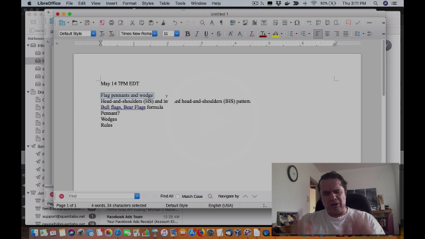425x239 pixels.
Task: Click the Undo arrow icon
Action: 175,23
